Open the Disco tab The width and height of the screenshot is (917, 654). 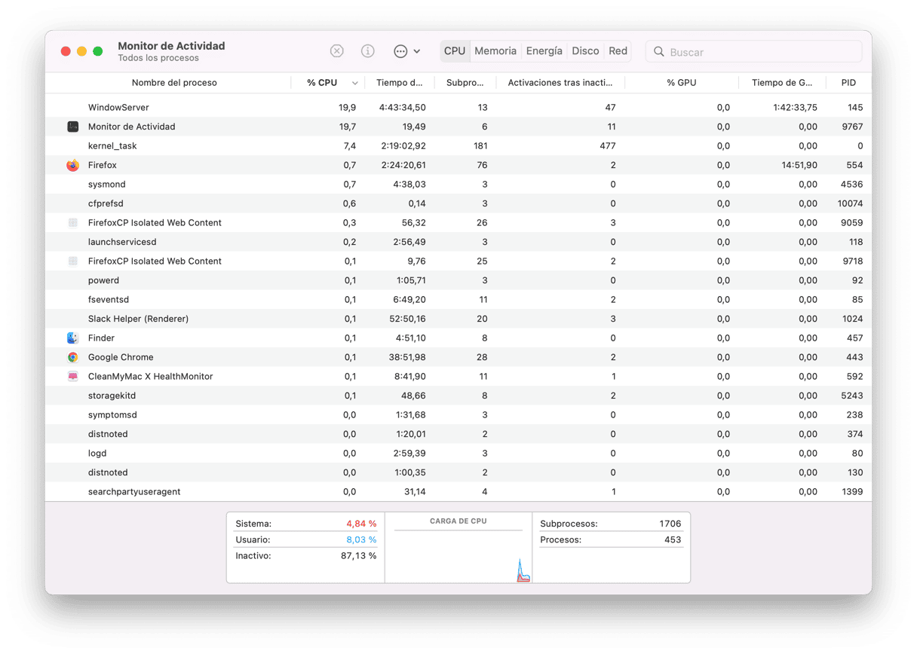click(x=585, y=51)
